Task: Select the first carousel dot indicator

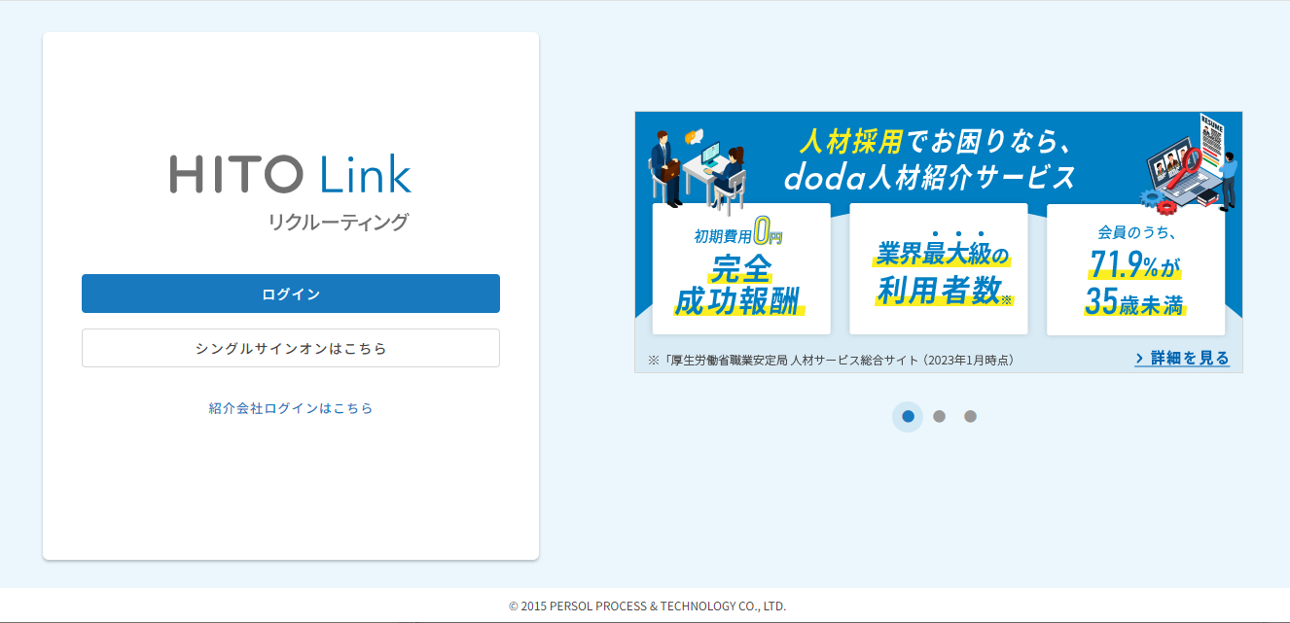Action: point(908,416)
